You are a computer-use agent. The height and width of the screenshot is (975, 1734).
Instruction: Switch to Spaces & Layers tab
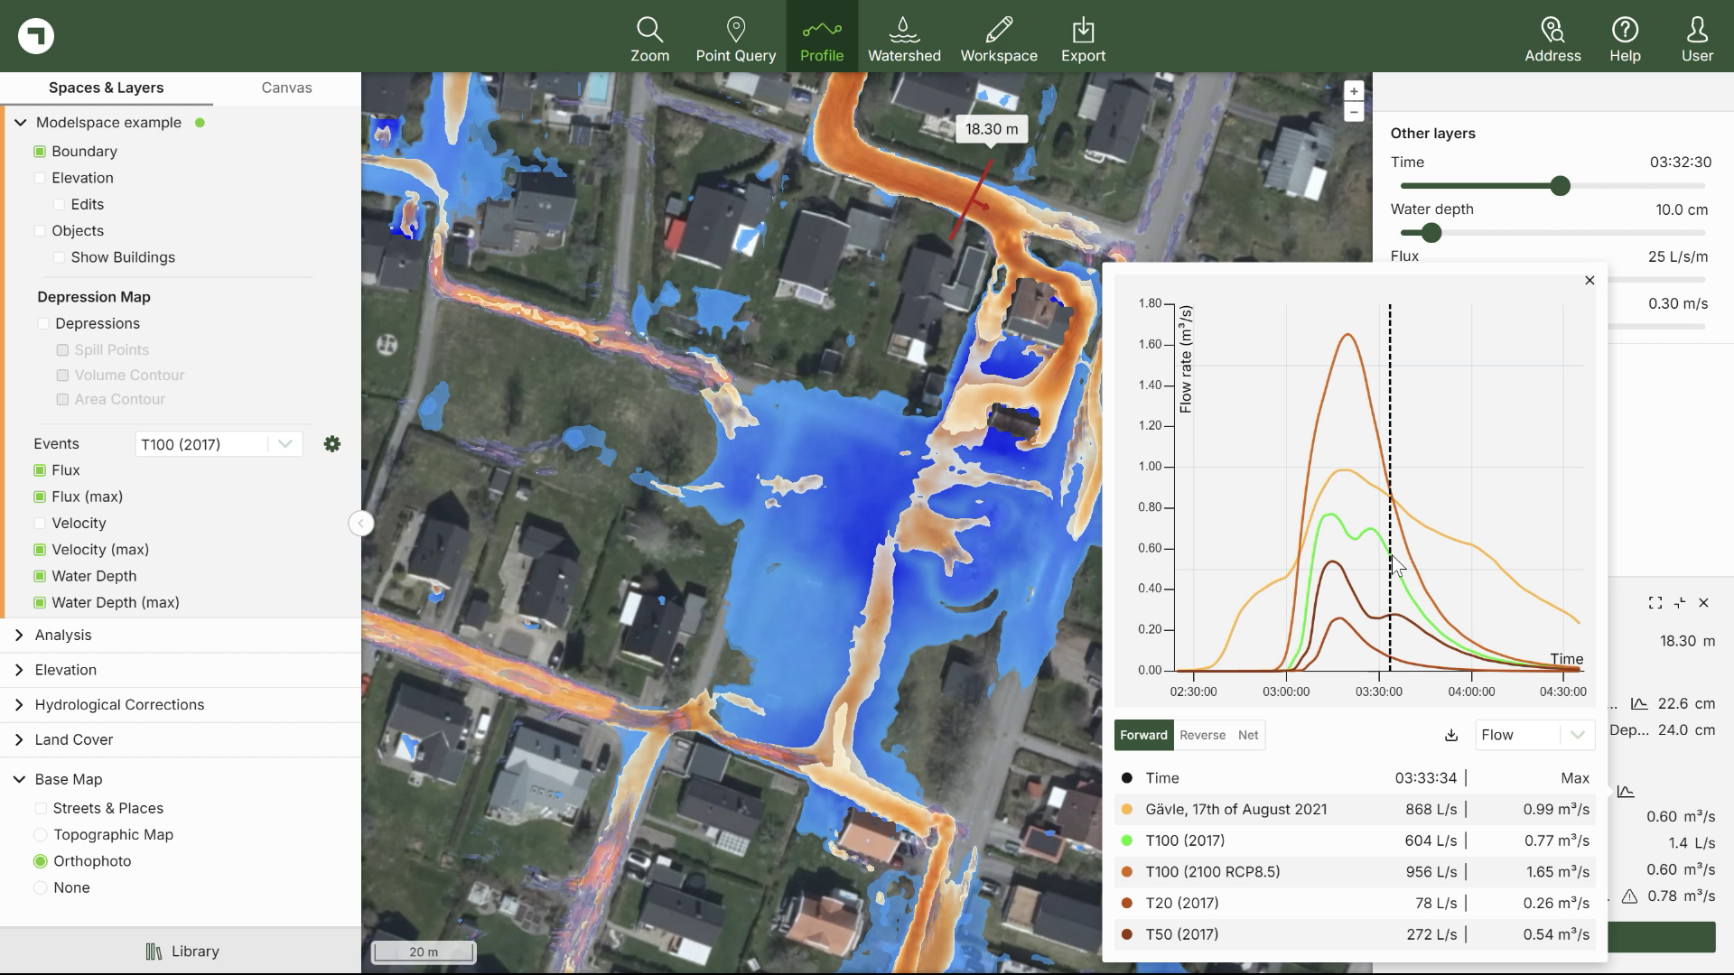coord(106,88)
